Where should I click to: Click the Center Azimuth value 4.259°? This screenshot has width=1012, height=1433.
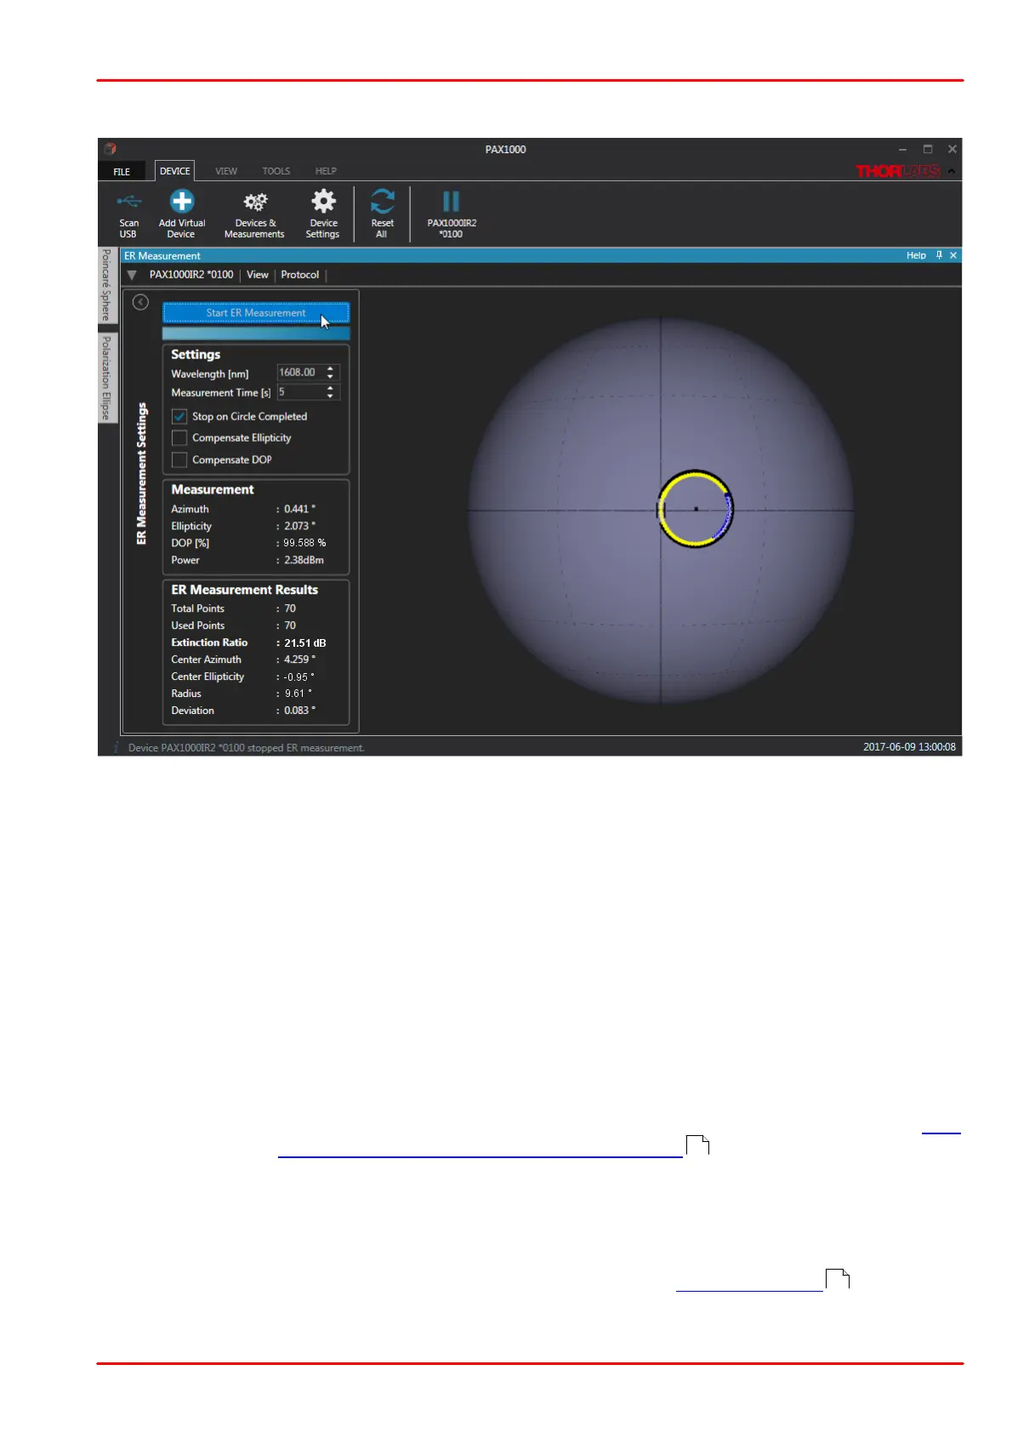[299, 659]
